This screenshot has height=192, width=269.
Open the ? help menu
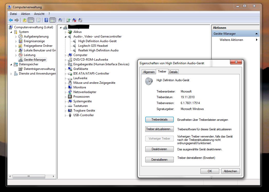pyautogui.click(x=49, y=14)
